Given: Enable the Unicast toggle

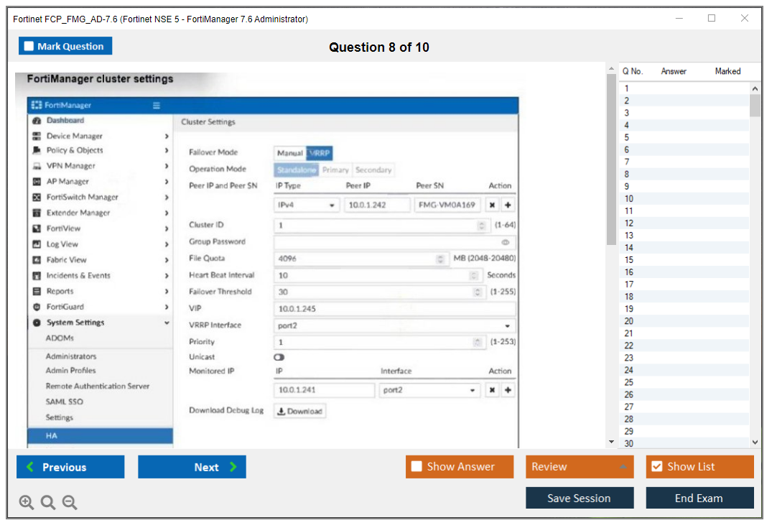Looking at the screenshot, I should (x=279, y=356).
